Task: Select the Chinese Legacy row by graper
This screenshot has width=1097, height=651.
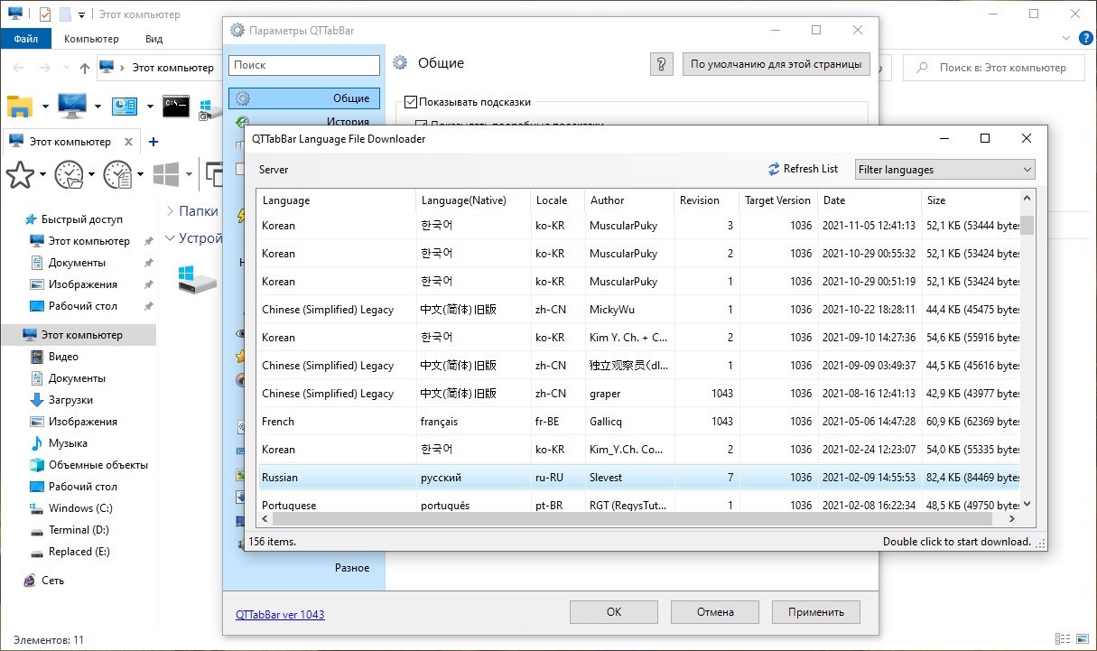Action: pyautogui.click(x=639, y=393)
